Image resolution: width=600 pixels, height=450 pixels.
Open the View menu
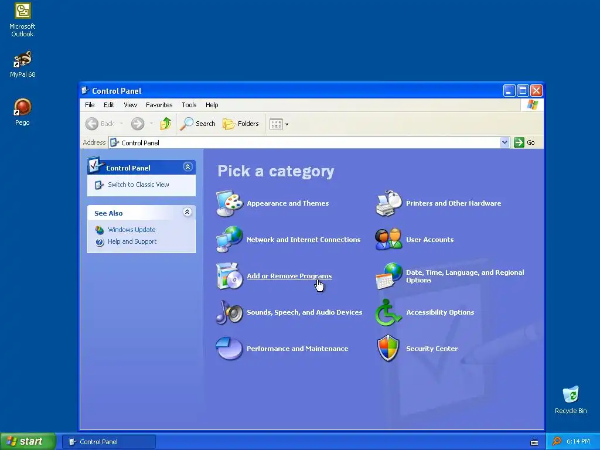click(130, 105)
